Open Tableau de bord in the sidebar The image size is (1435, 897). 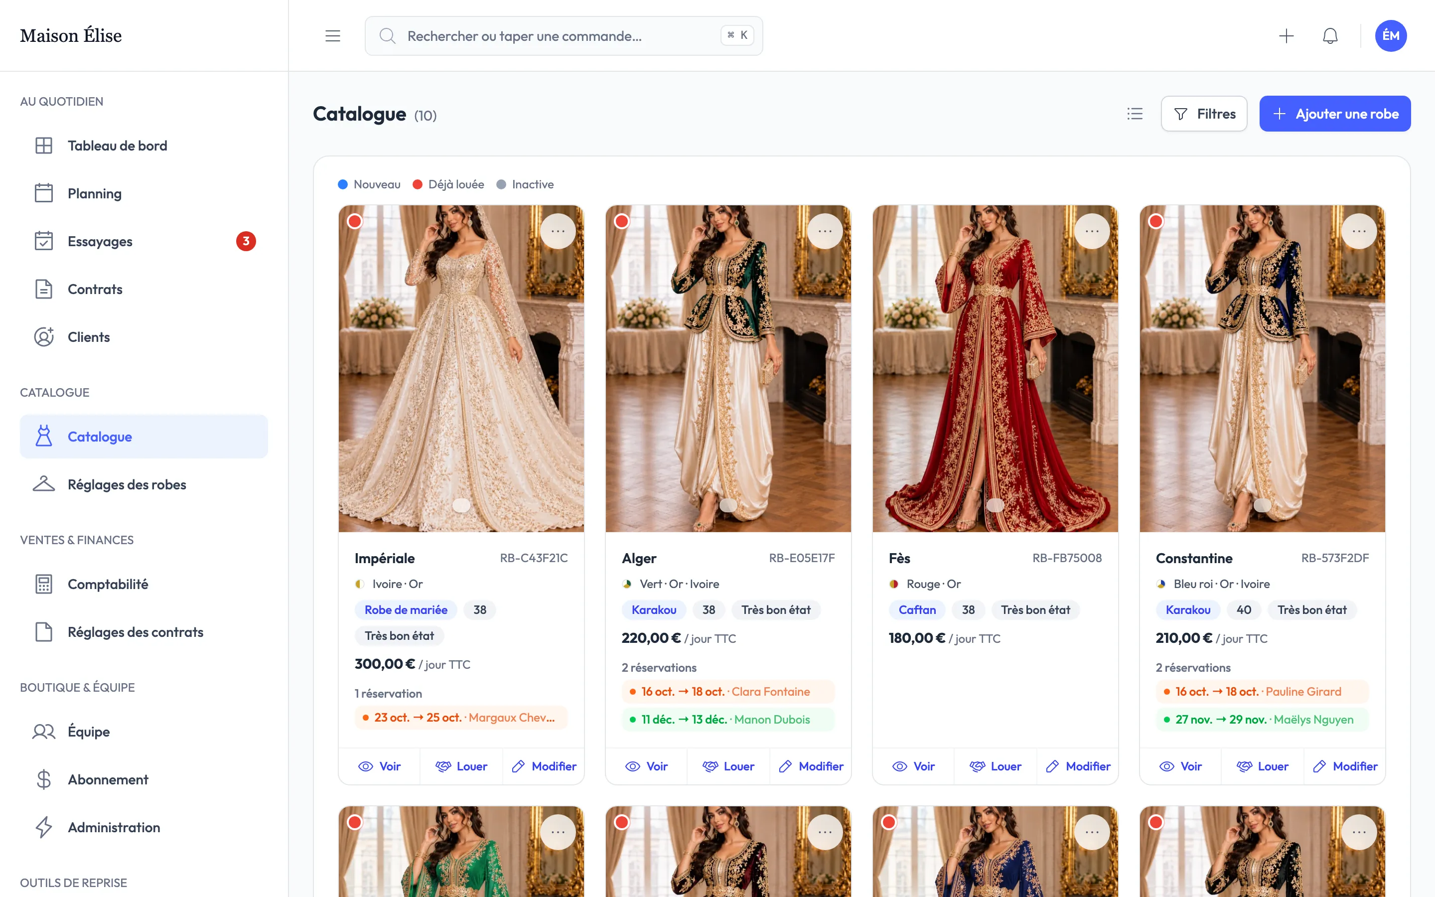pos(144,146)
